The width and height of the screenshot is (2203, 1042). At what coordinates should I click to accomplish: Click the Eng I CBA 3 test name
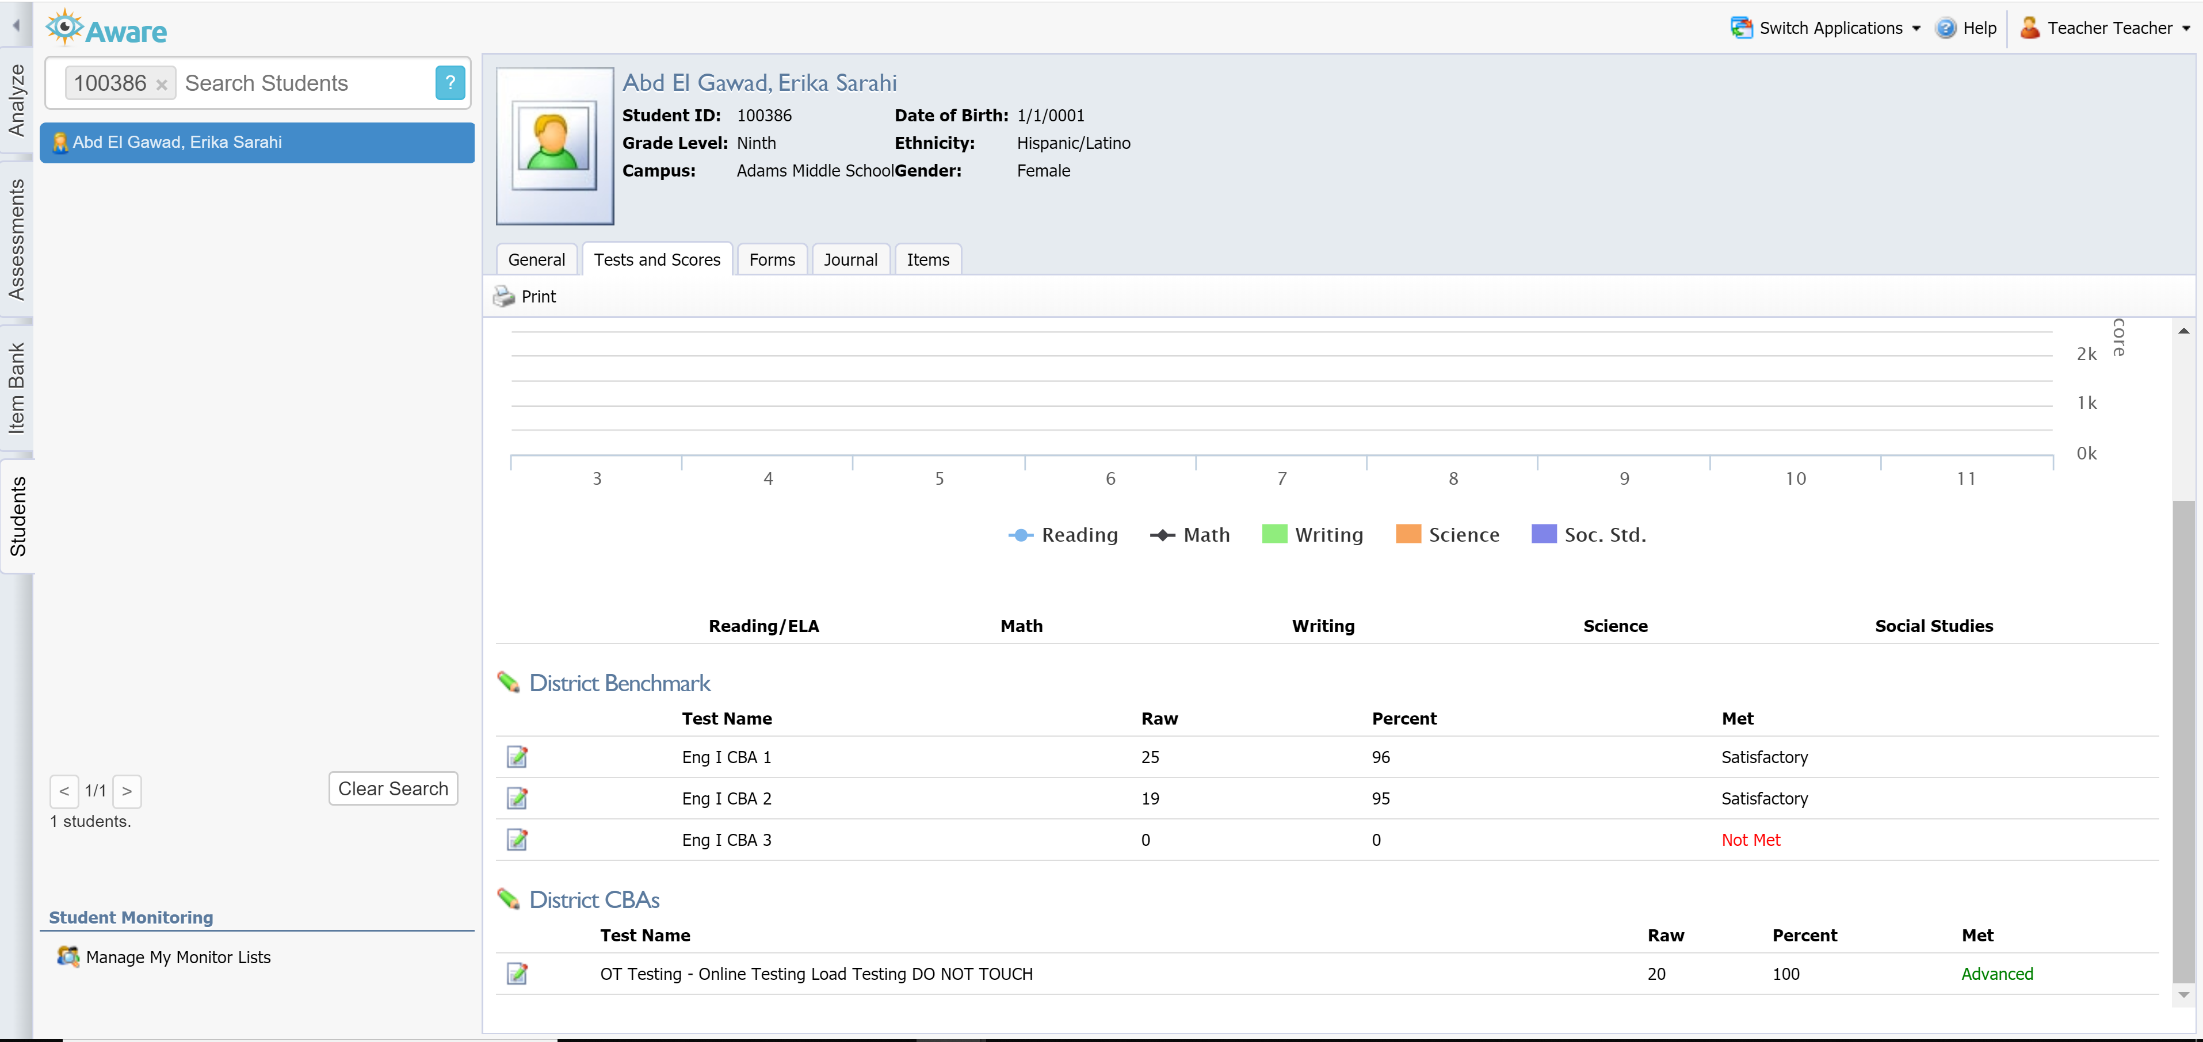[726, 840]
